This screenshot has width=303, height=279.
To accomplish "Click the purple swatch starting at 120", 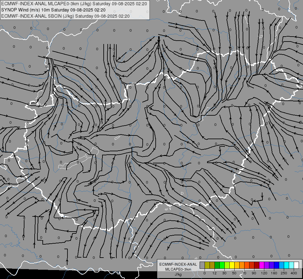I will point(267,265).
